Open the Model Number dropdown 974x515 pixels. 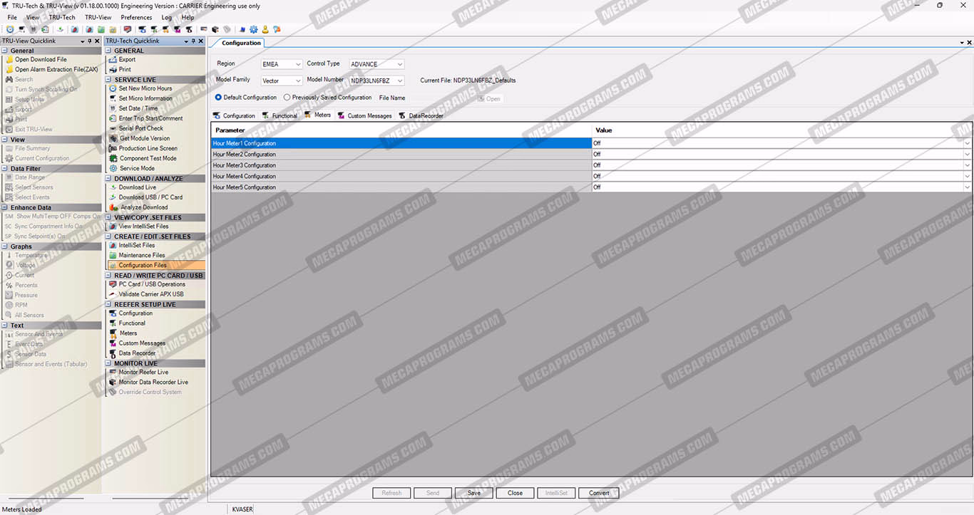click(376, 81)
